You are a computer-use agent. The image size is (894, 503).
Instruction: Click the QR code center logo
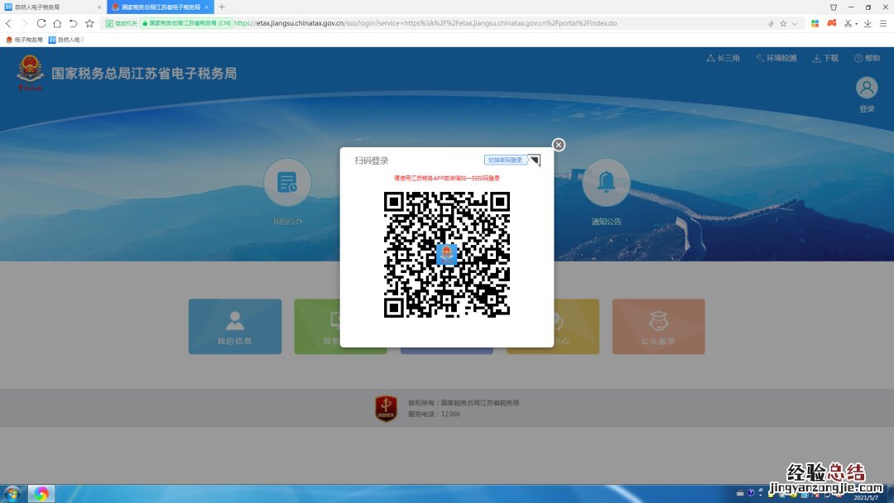click(446, 254)
